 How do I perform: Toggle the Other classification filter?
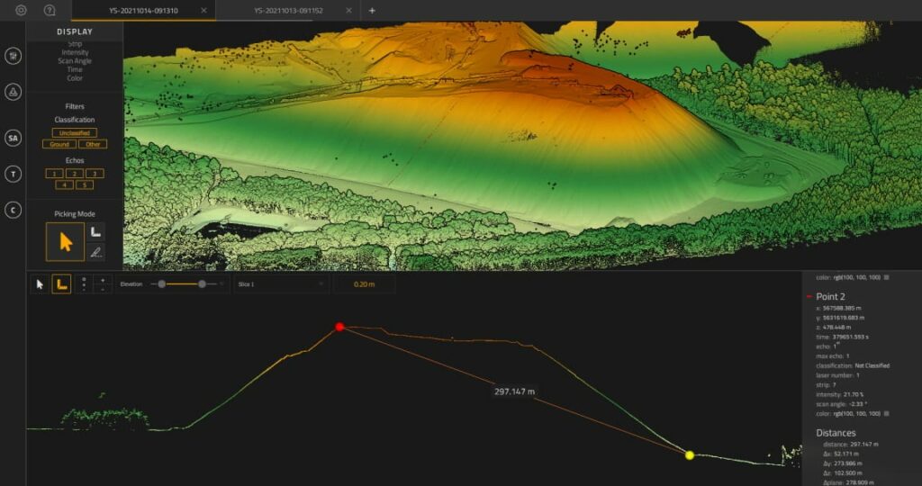[x=93, y=144]
